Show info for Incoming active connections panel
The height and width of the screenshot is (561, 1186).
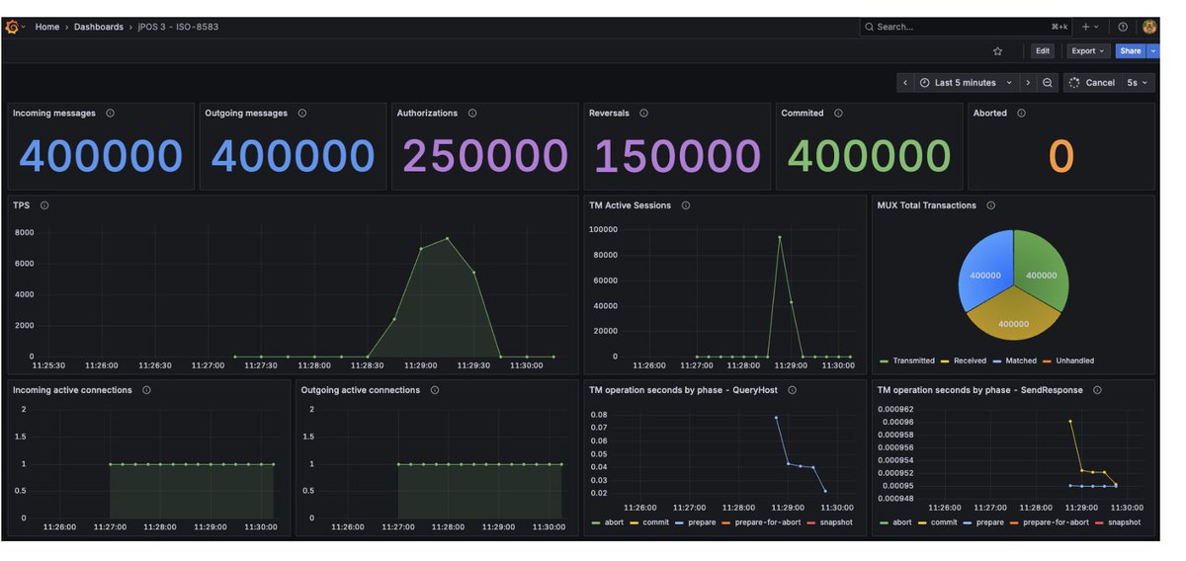pos(146,390)
